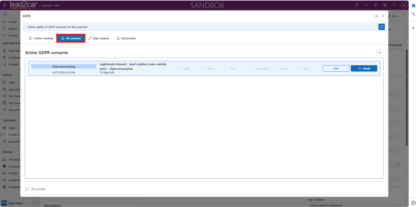Viewport: 418px width, 207px height.
Task: Click the KGM button
Action: click(336, 68)
